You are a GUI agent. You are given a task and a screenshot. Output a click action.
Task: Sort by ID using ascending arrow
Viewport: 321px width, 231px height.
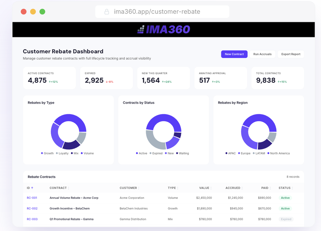click(x=32, y=188)
